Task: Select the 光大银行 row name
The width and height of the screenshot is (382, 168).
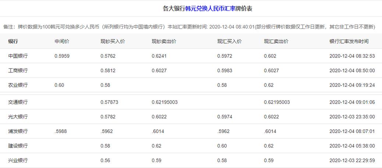Action: 18,117
